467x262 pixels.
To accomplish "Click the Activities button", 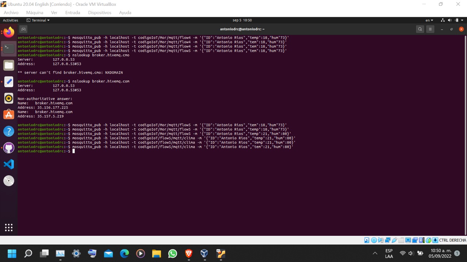I will [x=11, y=20].
